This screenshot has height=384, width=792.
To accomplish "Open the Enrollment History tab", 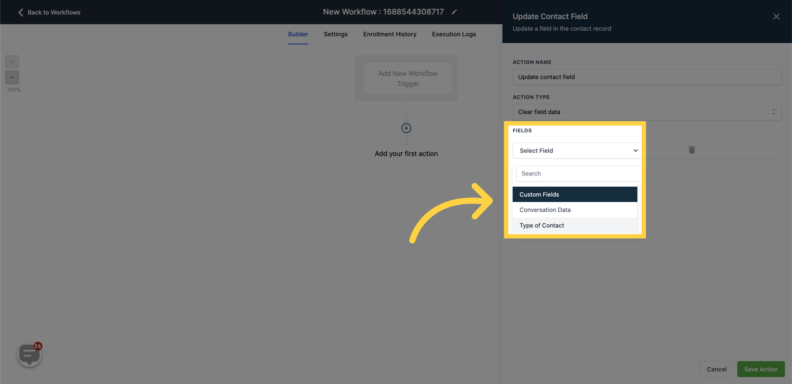I will 390,34.
